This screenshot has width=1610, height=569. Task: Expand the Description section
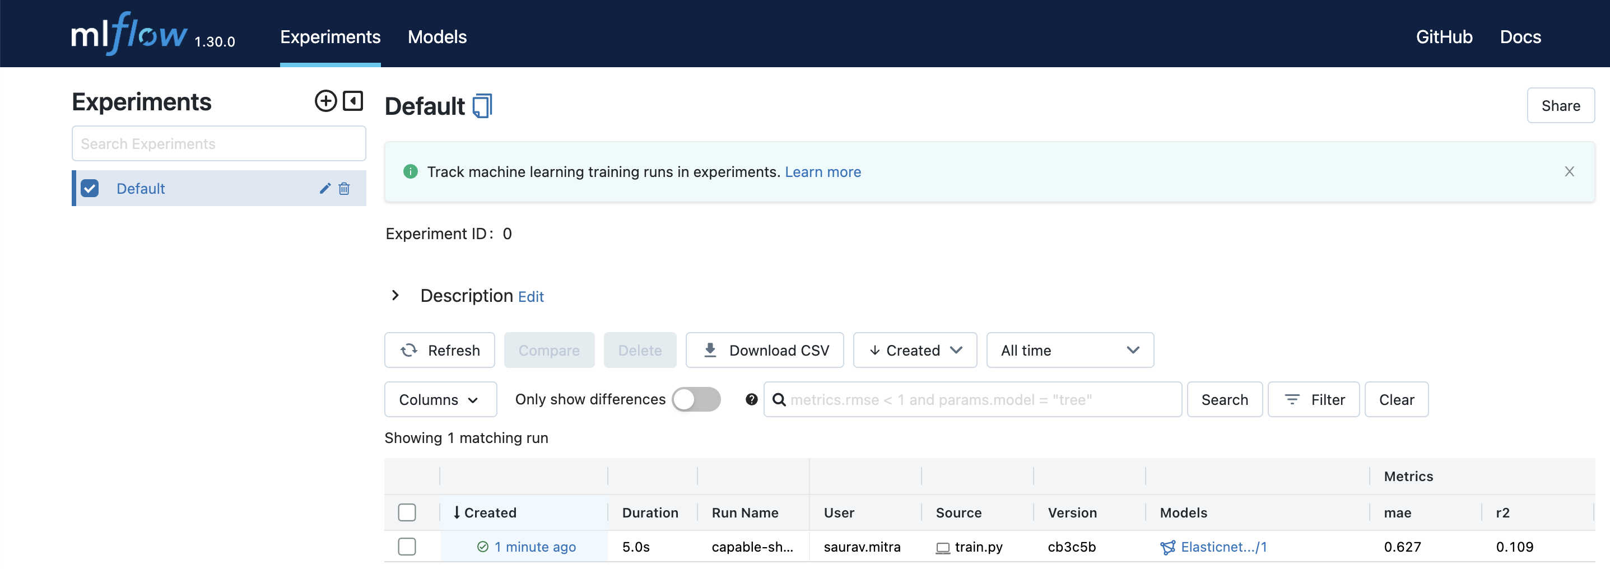coord(395,296)
